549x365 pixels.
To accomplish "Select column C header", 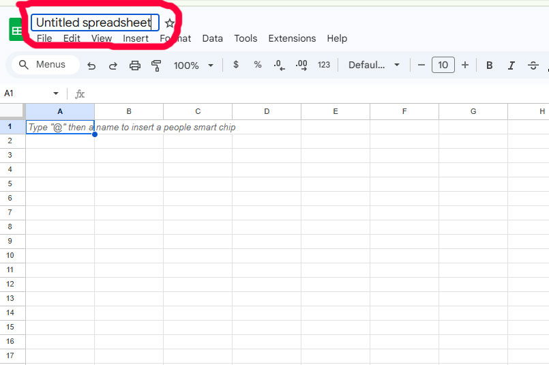I will coord(198,111).
